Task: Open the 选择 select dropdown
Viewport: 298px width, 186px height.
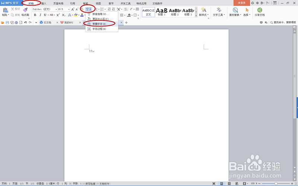Action: [x=247, y=12]
